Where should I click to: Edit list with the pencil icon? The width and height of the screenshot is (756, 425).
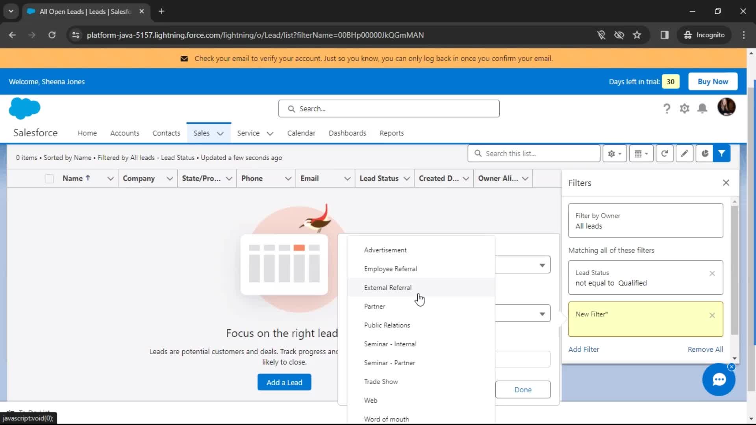click(684, 153)
